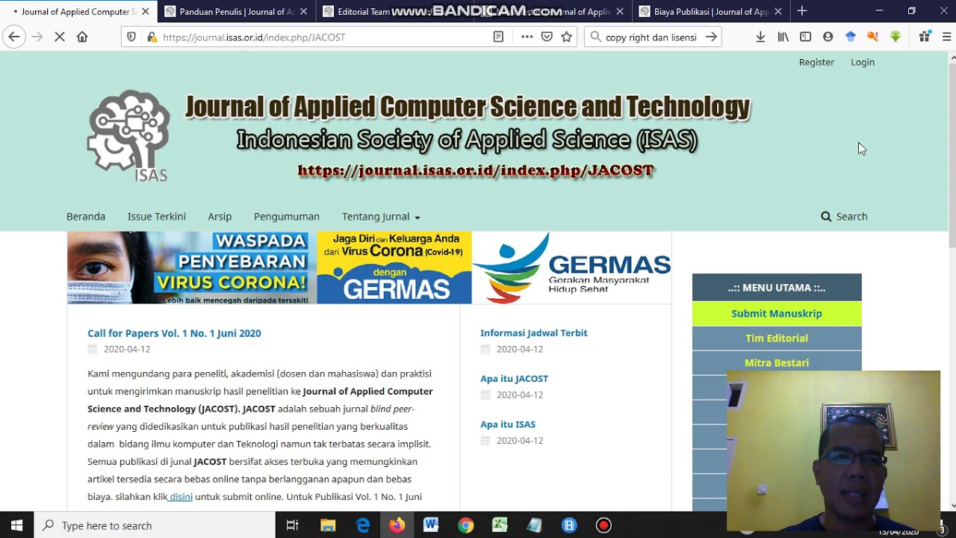Click the browser search box
The height and width of the screenshot is (538, 956).
point(652,37)
